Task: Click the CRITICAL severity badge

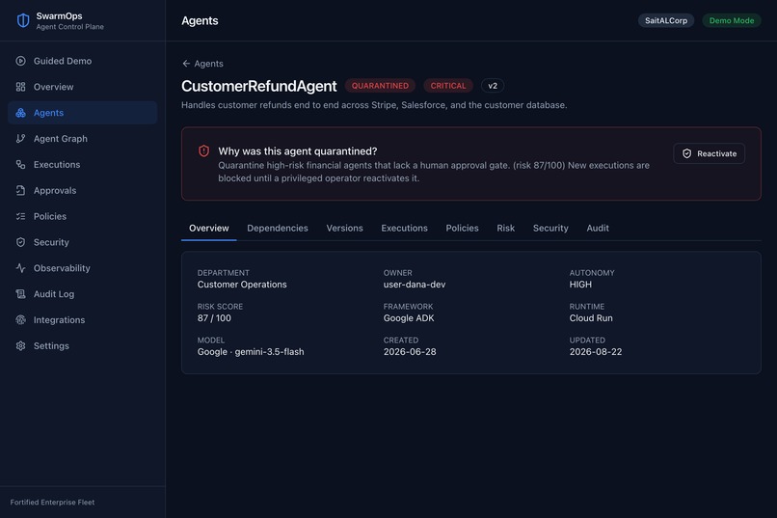Action: (x=448, y=86)
